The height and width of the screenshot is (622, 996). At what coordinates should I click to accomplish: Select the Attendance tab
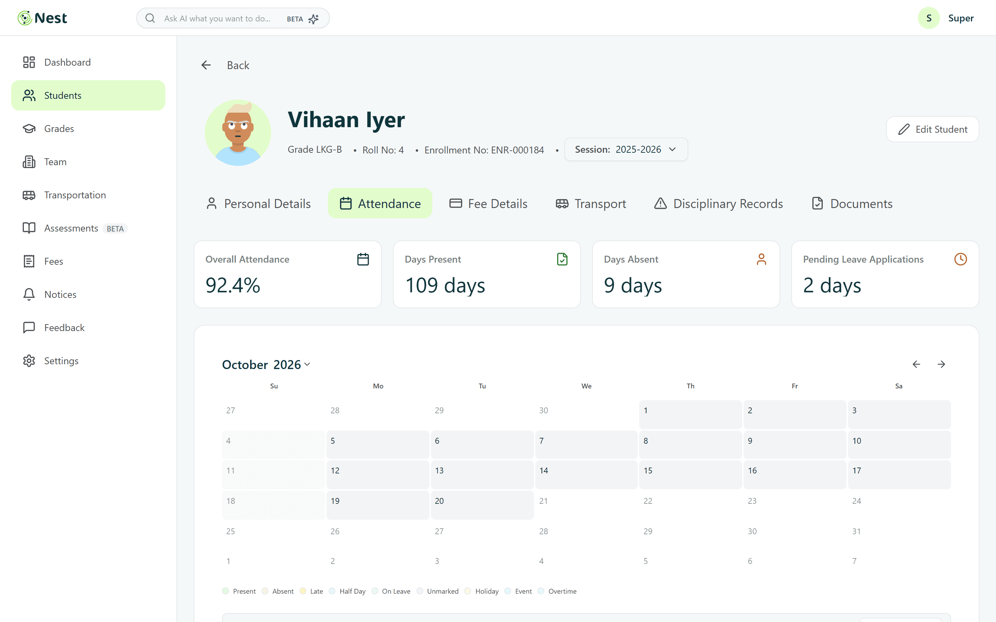tap(380, 204)
